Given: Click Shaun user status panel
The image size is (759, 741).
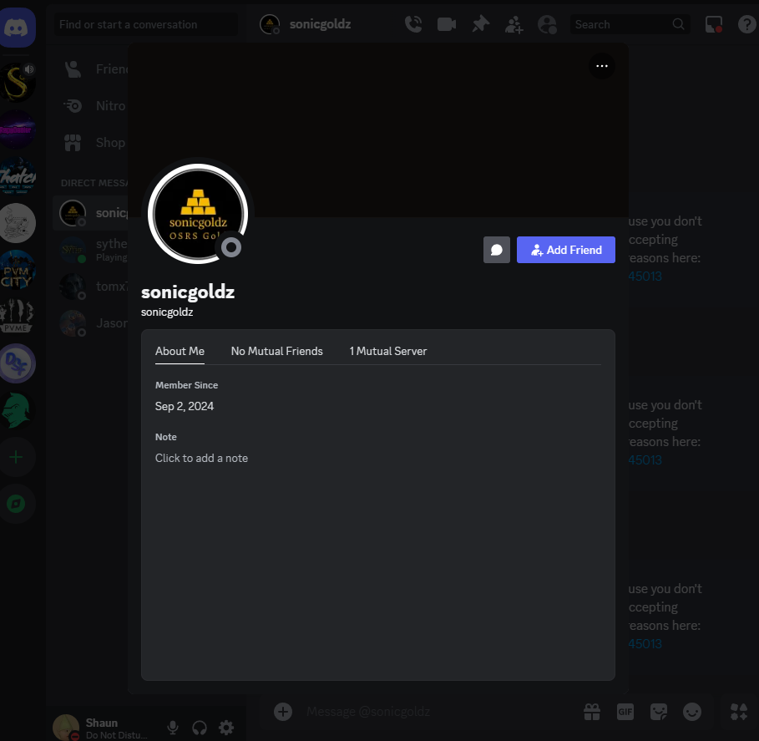Looking at the screenshot, I should 103,728.
